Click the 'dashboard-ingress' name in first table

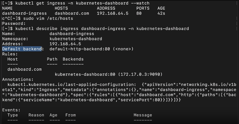point(24,14)
